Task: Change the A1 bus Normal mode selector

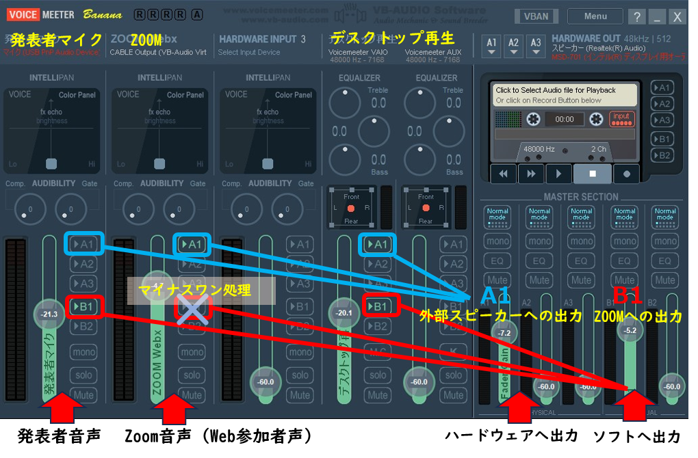Action: (497, 217)
